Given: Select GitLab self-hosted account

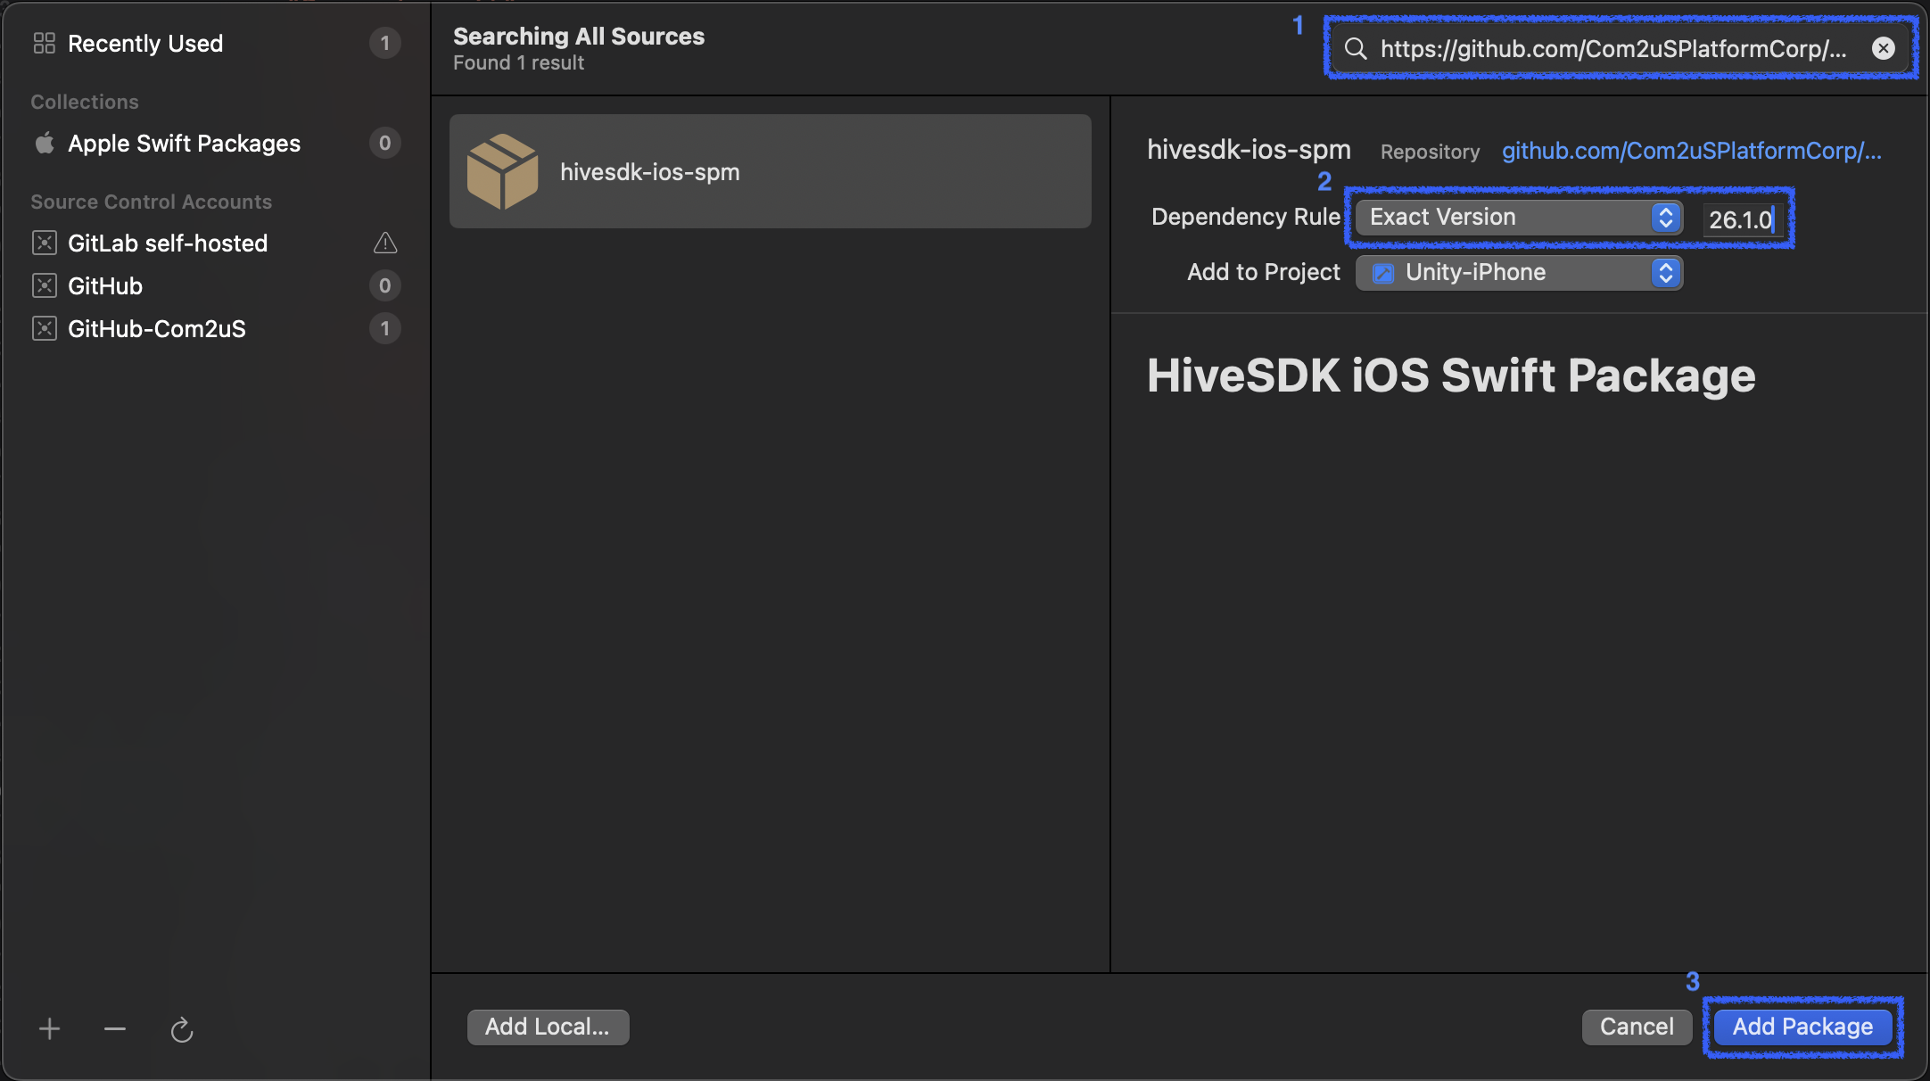Looking at the screenshot, I should (168, 243).
